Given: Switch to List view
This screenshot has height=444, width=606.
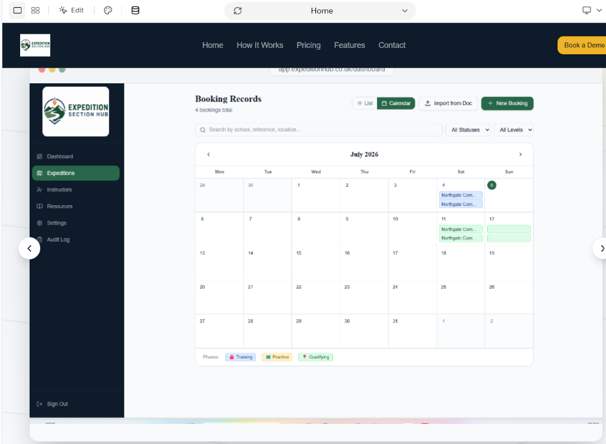Looking at the screenshot, I should click(x=365, y=103).
